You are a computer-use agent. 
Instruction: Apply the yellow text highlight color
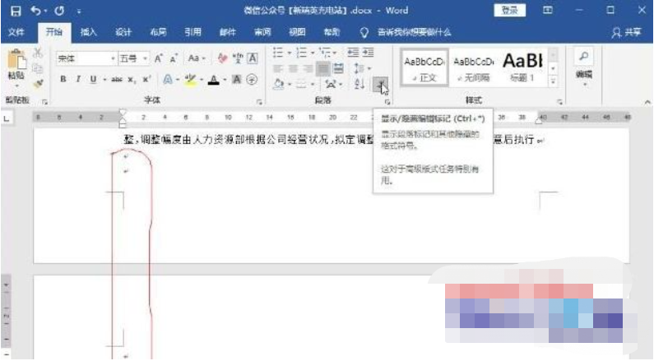[x=187, y=80]
